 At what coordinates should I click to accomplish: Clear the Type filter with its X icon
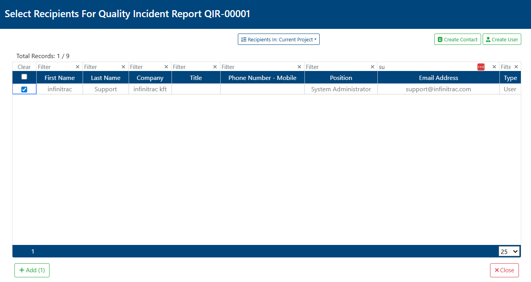pyautogui.click(x=516, y=67)
